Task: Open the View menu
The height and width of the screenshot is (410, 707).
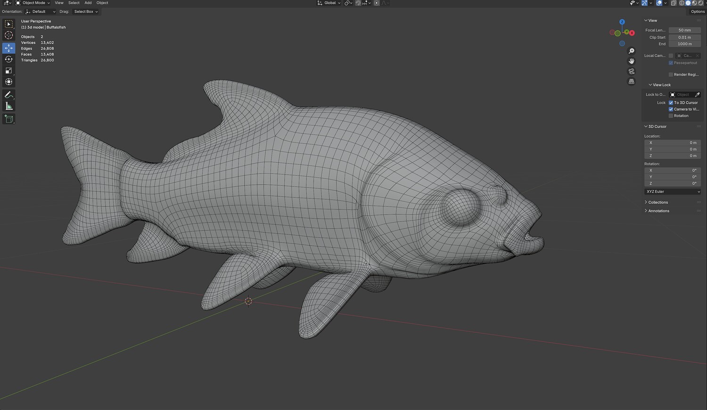Action: [59, 3]
